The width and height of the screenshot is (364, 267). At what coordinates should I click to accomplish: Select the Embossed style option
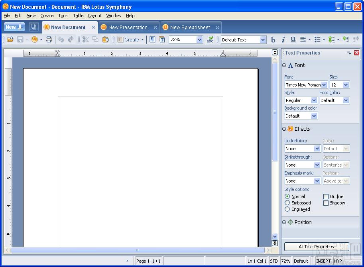[287, 203]
